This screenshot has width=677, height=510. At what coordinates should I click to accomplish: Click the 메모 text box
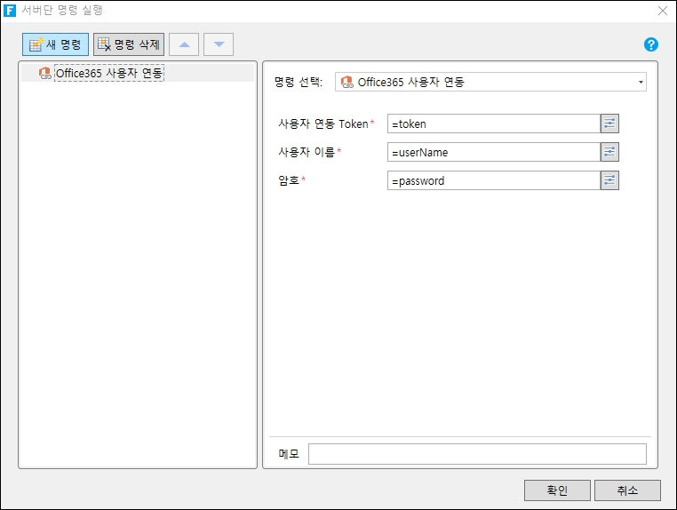[476, 454]
